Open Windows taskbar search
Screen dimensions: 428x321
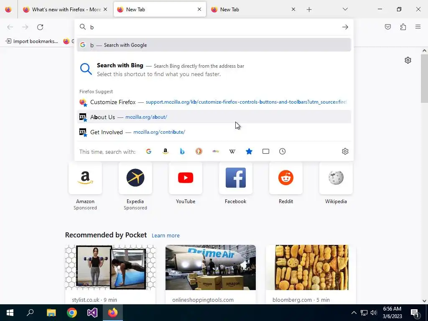coord(30,312)
